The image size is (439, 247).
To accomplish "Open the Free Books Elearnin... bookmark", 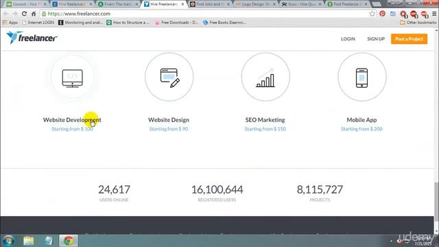I will click(x=224, y=23).
